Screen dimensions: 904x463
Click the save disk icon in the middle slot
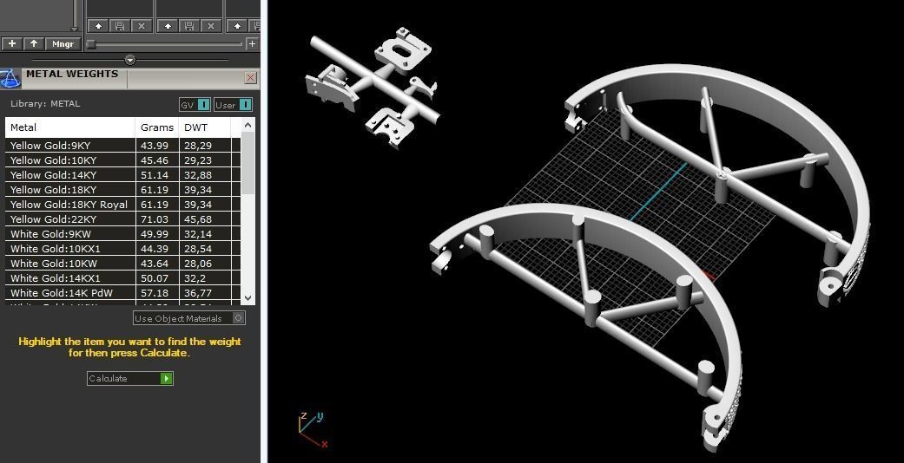coord(189,26)
